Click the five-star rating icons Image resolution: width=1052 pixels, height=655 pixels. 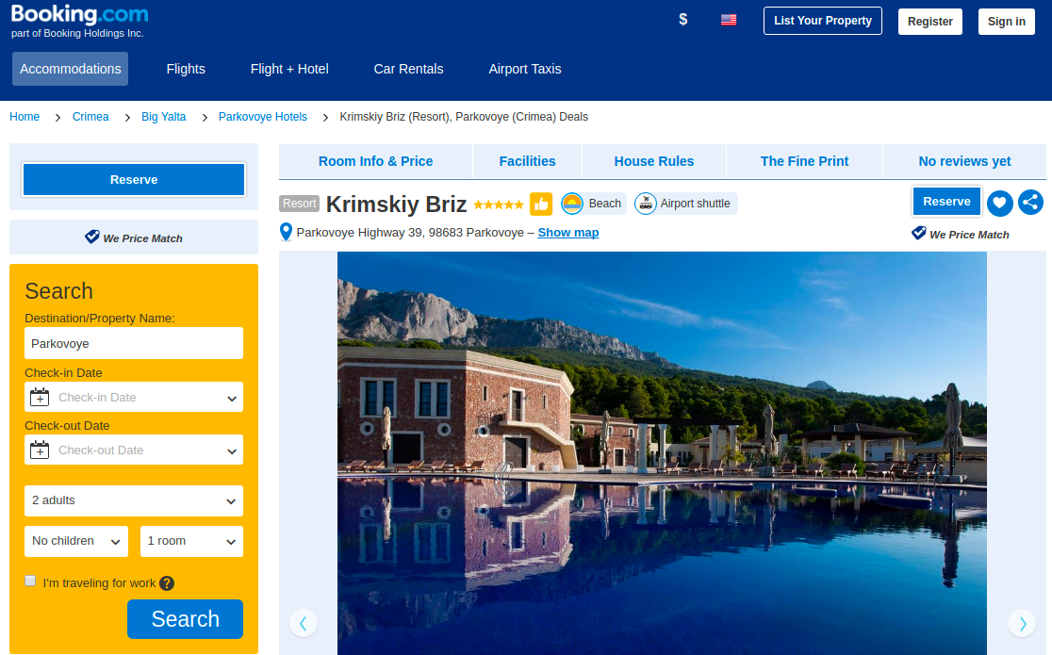coord(499,205)
